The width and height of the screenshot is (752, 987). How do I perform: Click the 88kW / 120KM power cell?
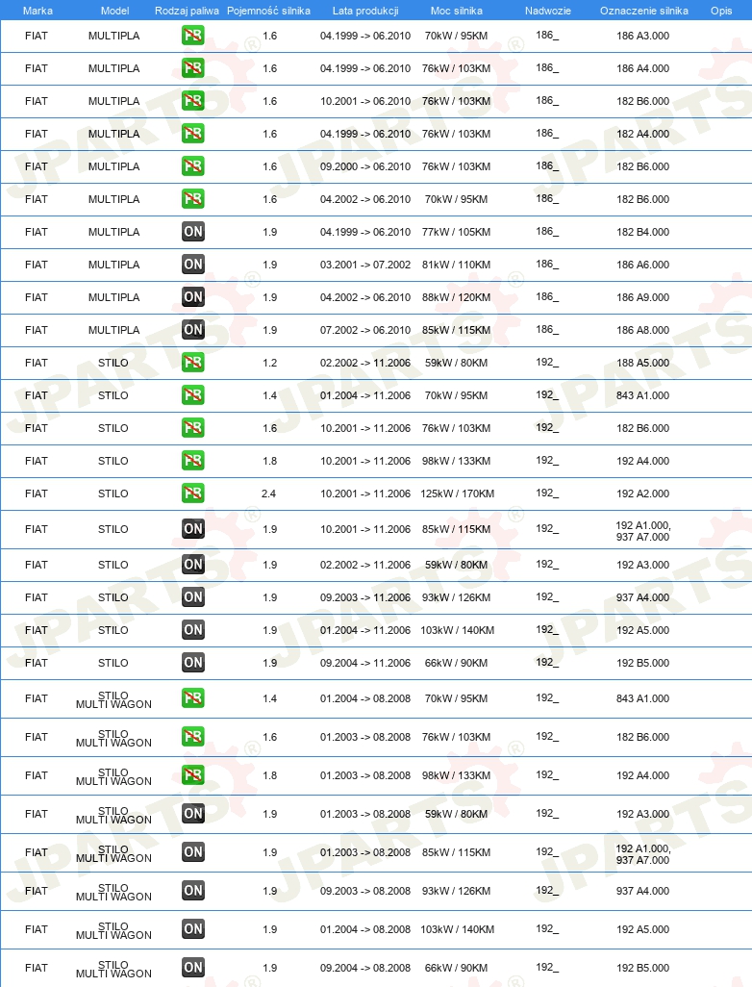click(456, 298)
